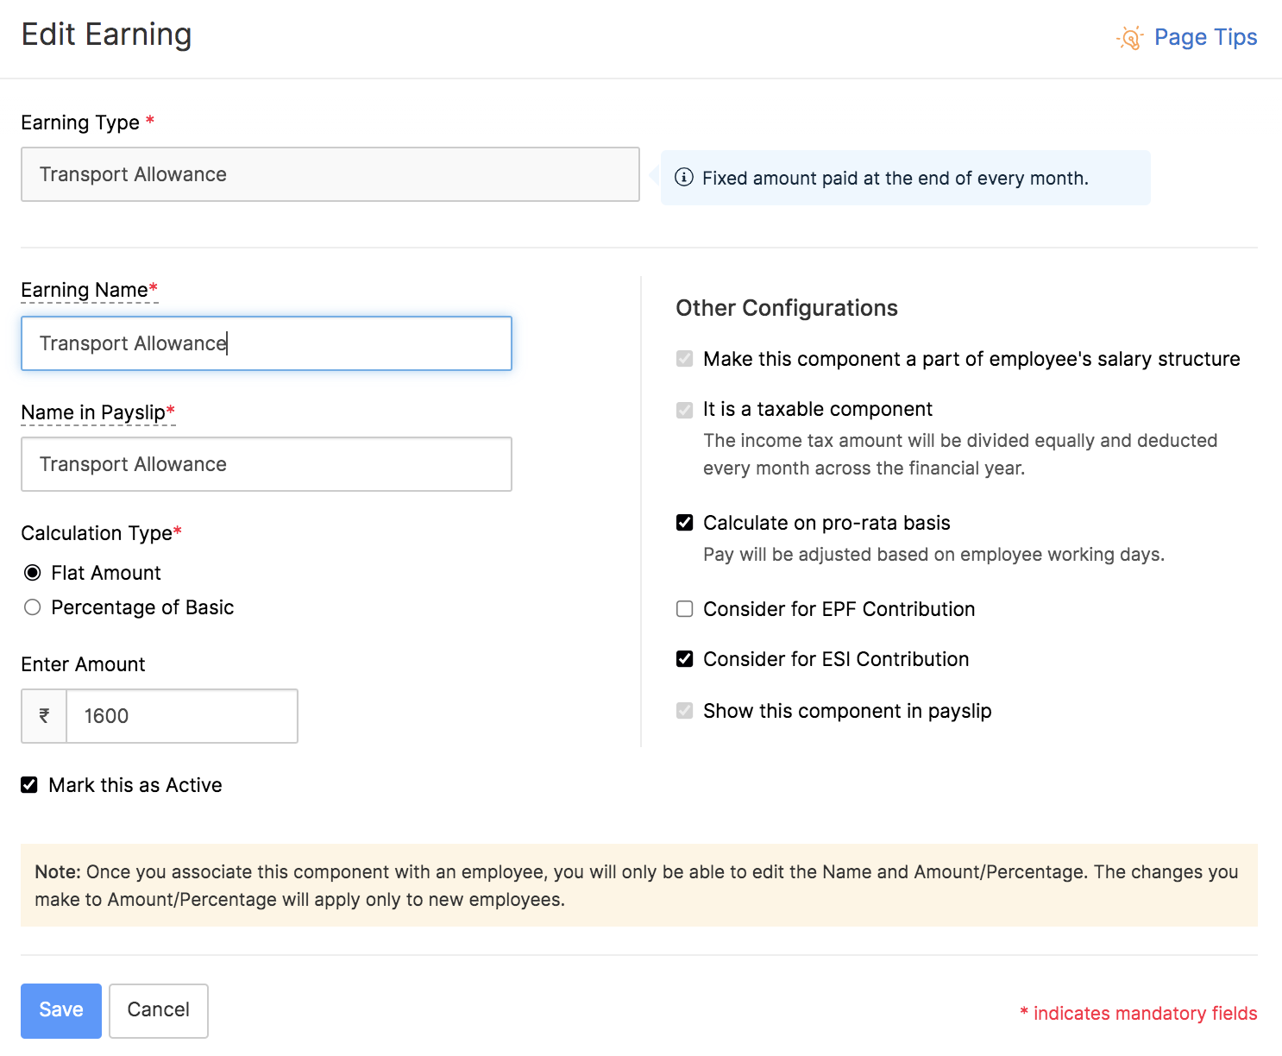
Task: Click the Cancel button
Action: pyautogui.click(x=158, y=1010)
